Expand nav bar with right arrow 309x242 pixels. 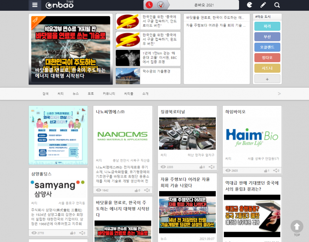pos(279,94)
